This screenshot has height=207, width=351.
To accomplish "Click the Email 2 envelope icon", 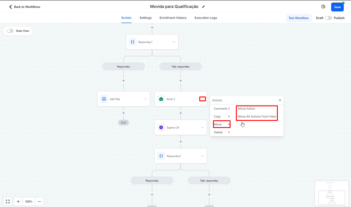I will pos(161,99).
